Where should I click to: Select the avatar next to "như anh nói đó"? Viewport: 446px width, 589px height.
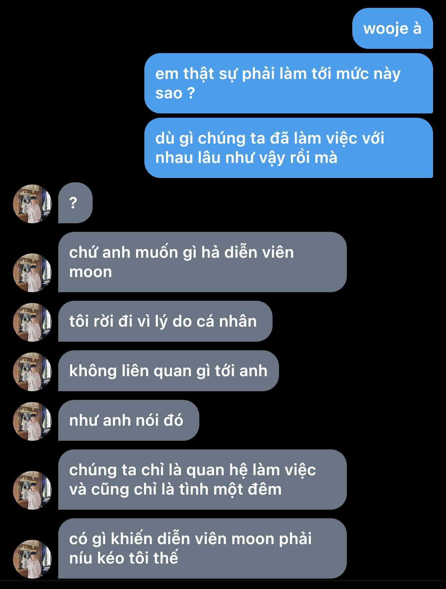32,421
